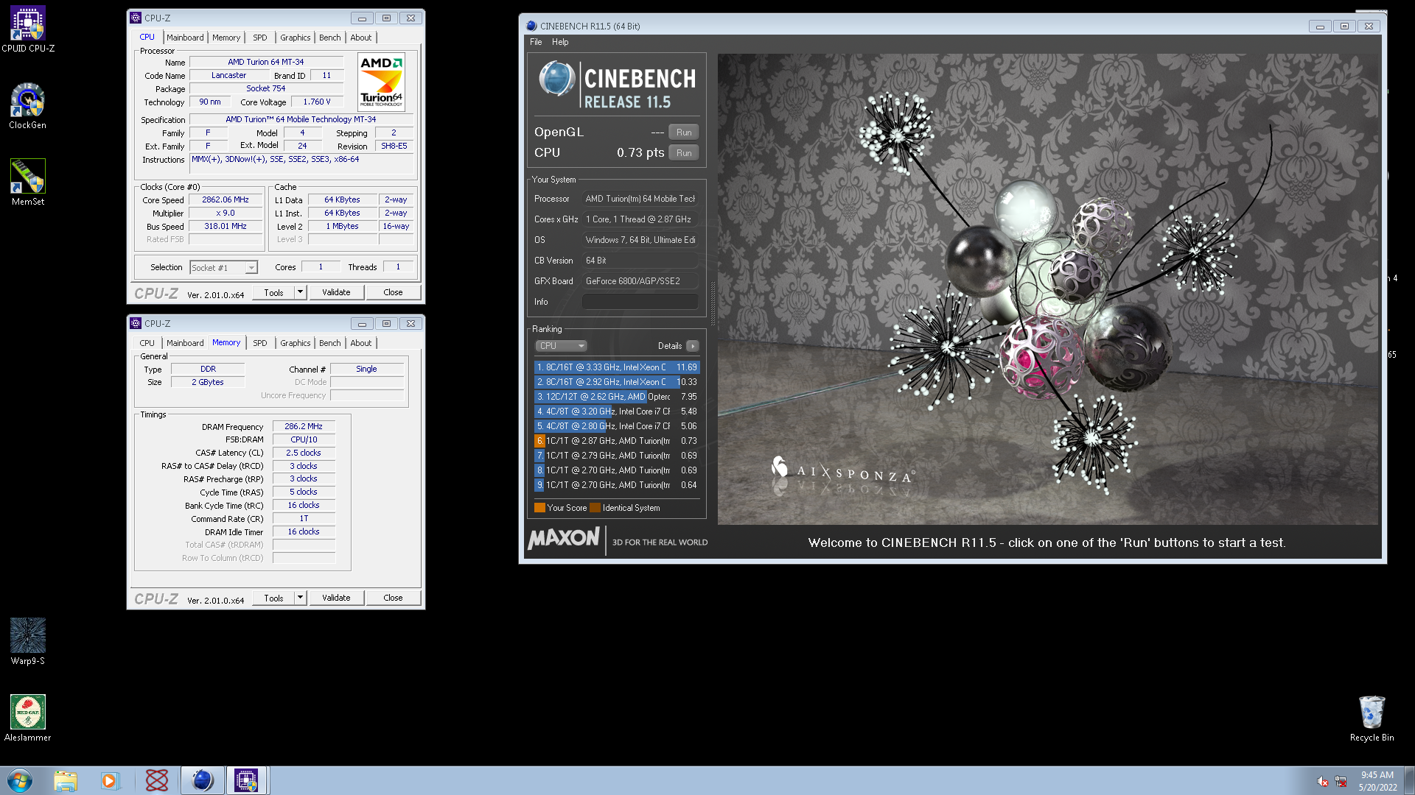Open File Explorer from the taskbar
The image size is (1415, 795).
click(66, 780)
